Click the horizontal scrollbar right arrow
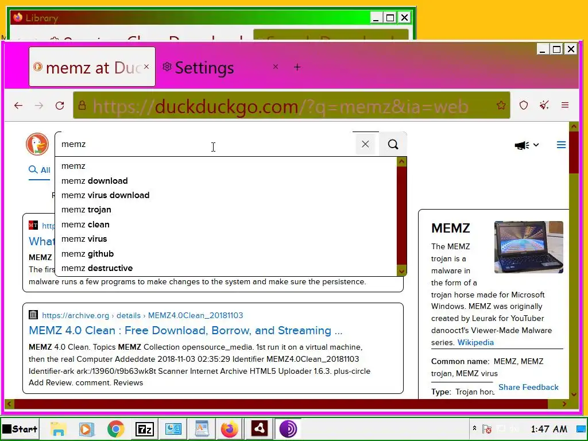588x441 pixels. point(564,404)
